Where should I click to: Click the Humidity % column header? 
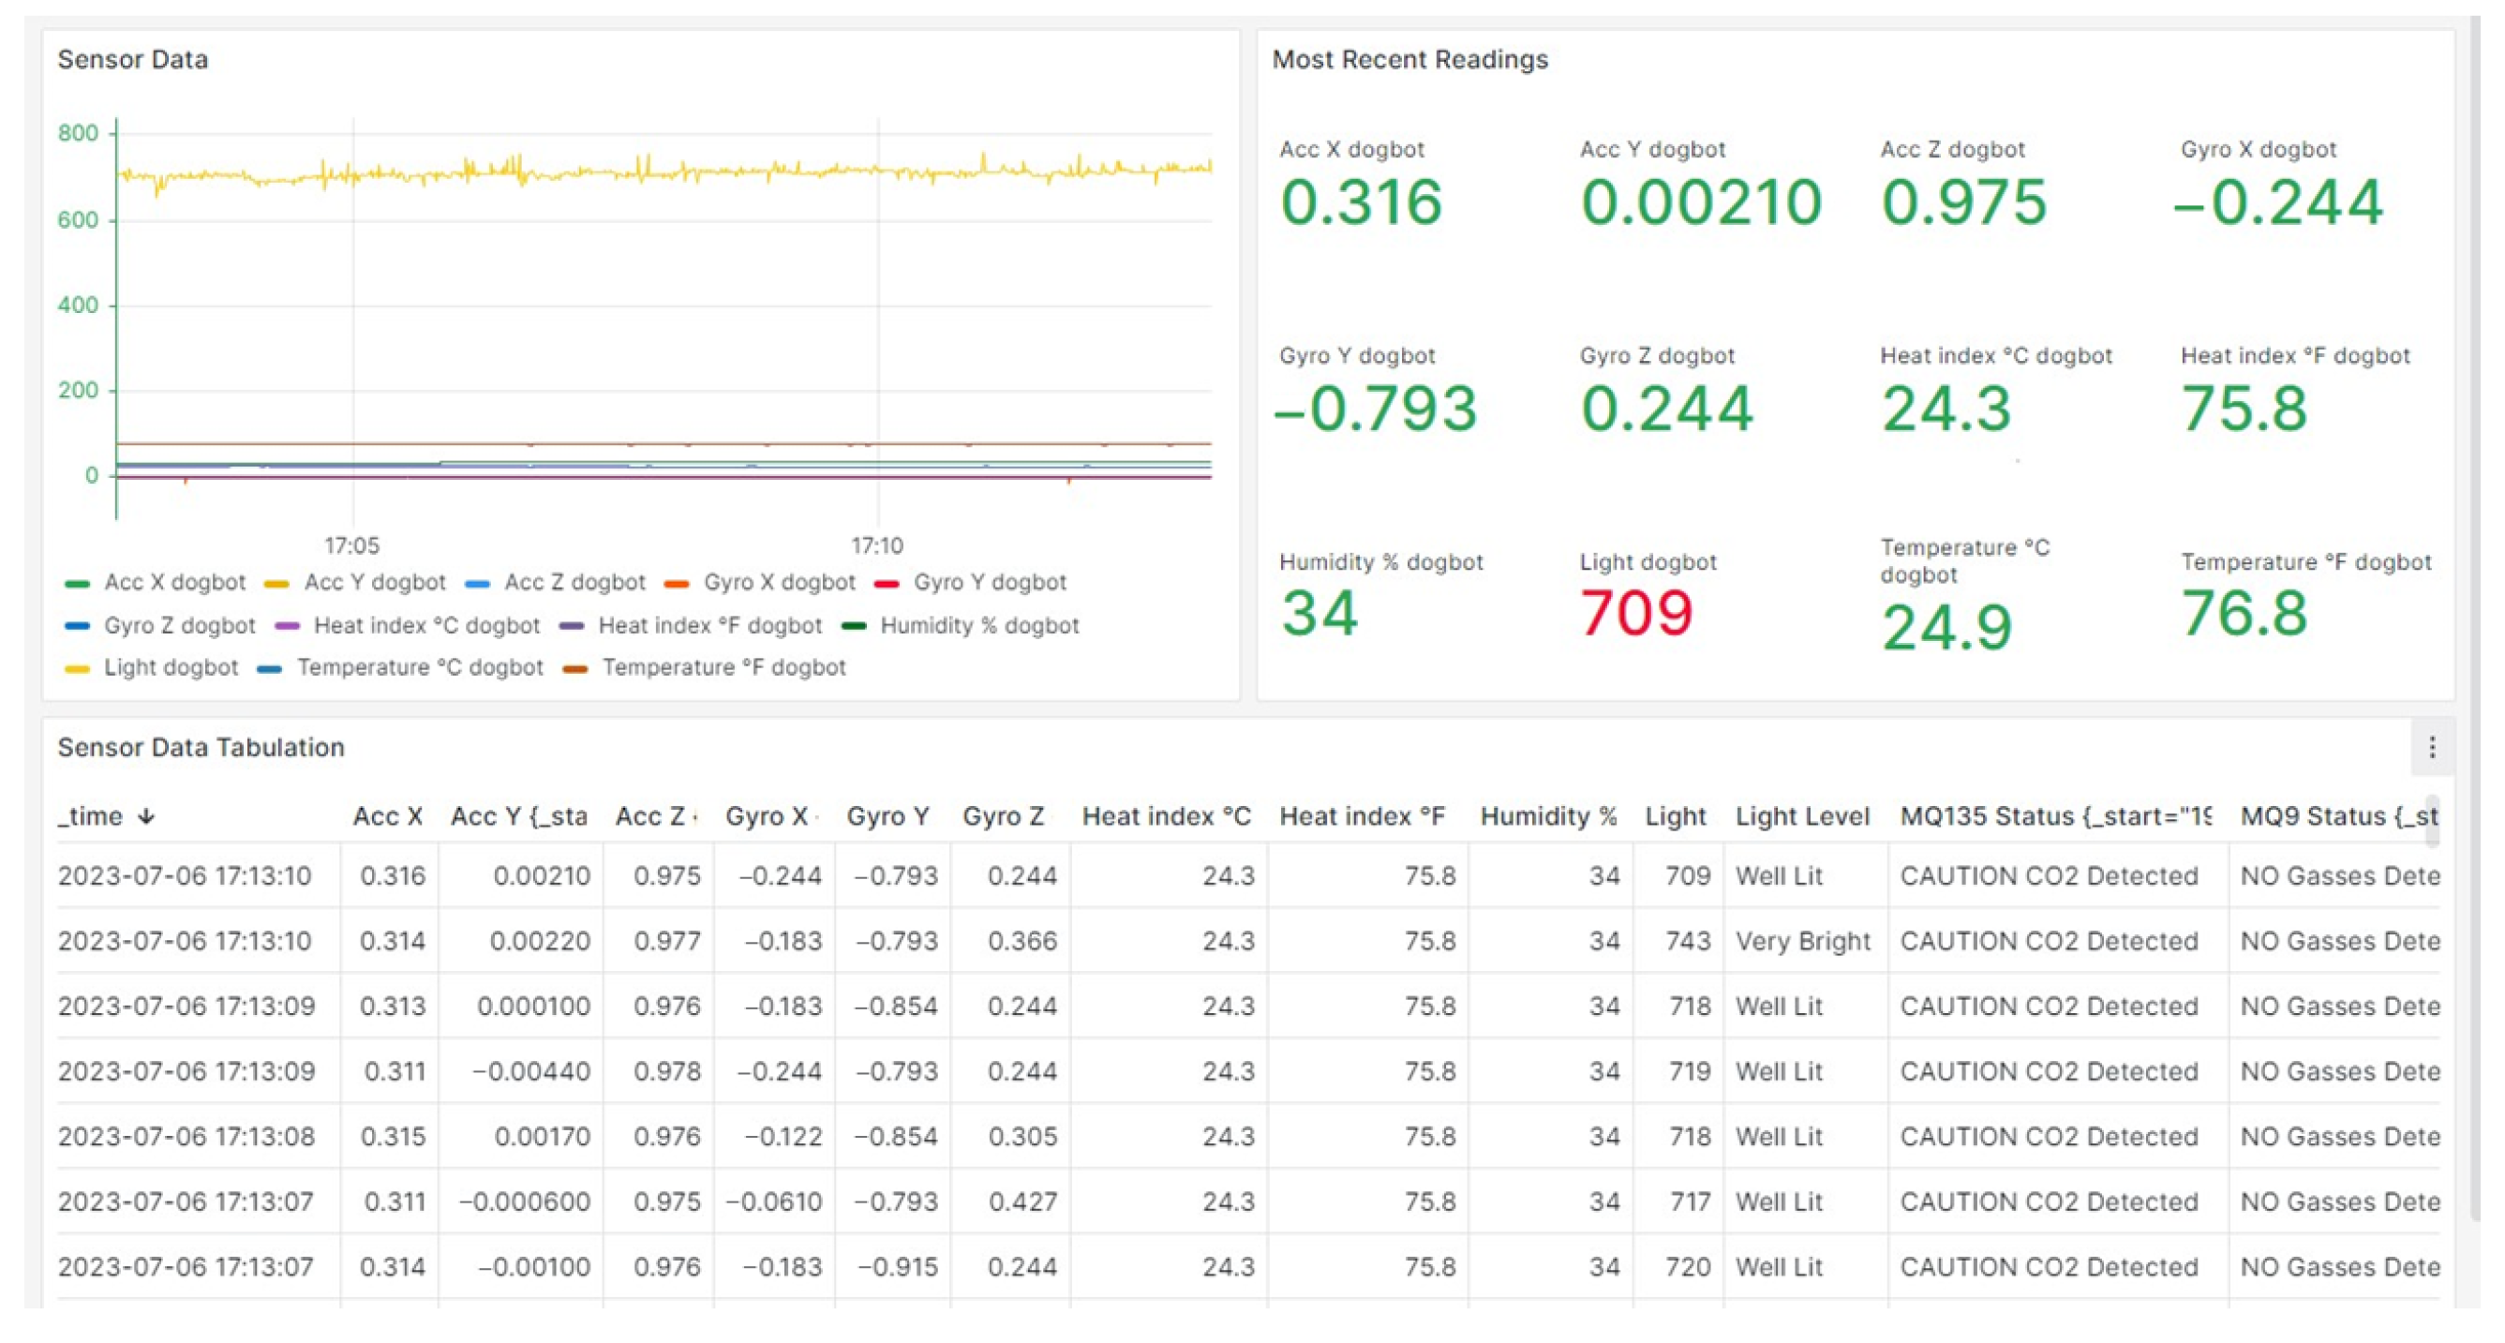coord(1547,816)
